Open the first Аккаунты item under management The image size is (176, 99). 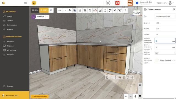click(x=10, y=42)
